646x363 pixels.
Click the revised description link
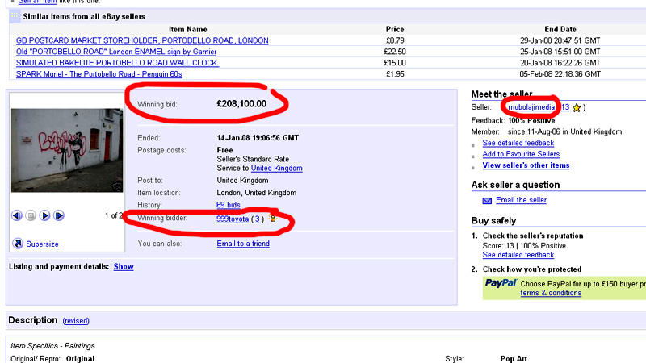click(x=76, y=321)
